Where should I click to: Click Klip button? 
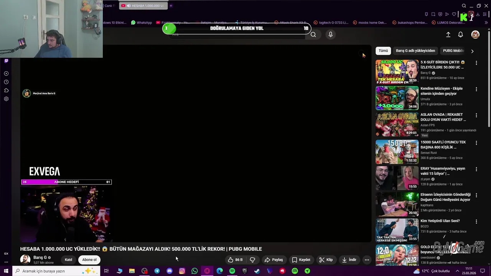point(326,260)
